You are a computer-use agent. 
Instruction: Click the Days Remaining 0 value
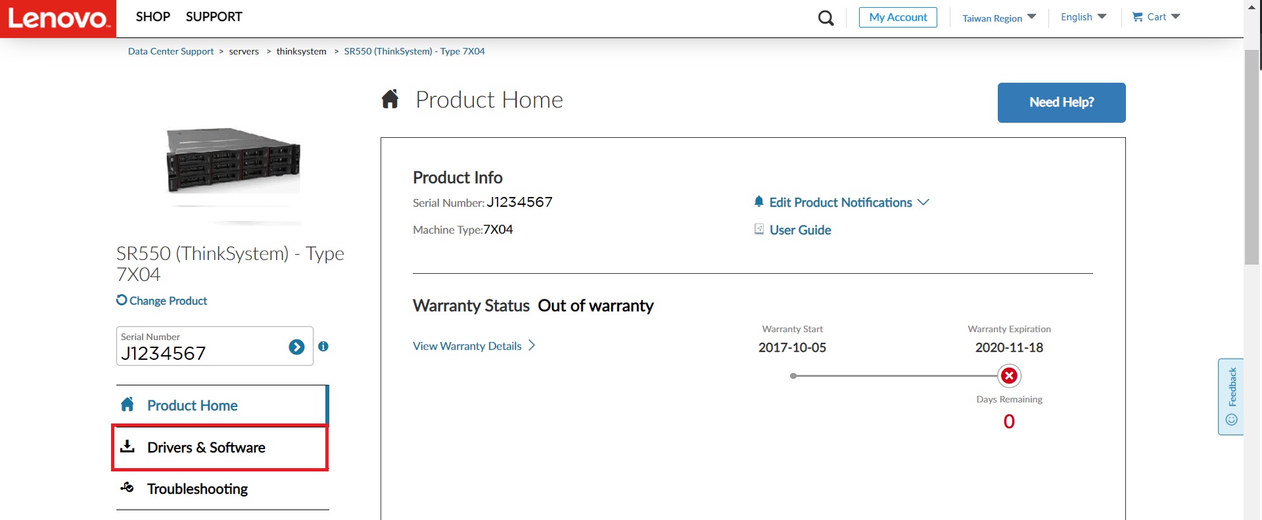pos(1009,422)
